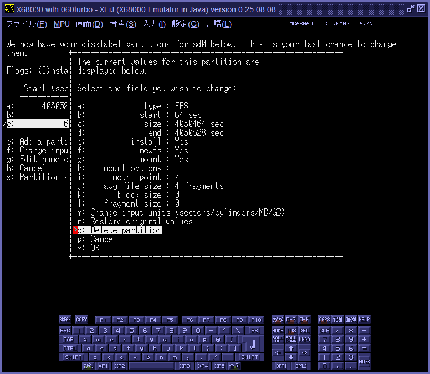Open the 言語(L) language menu
The height and width of the screenshot is (374, 430).
219,24
